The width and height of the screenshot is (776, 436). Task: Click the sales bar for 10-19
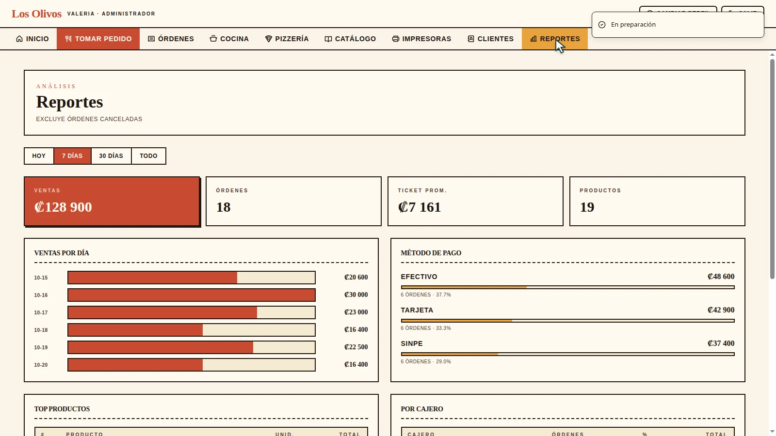click(x=192, y=347)
